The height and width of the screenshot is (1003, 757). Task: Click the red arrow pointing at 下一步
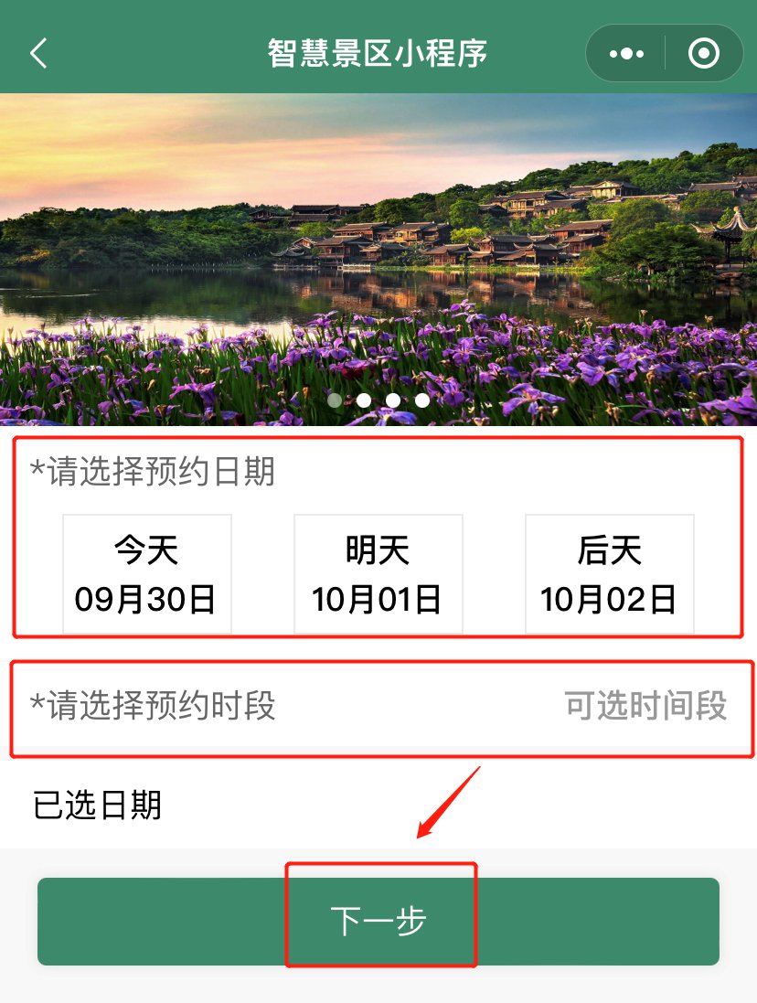(448, 802)
